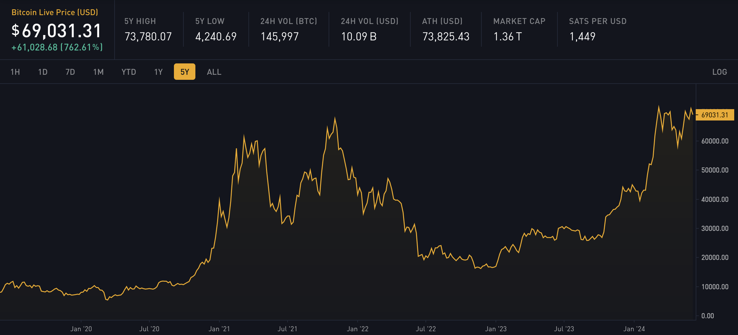Screen dimensions: 738x335
Task: Switch chart to 1H time range
Action: tap(15, 72)
